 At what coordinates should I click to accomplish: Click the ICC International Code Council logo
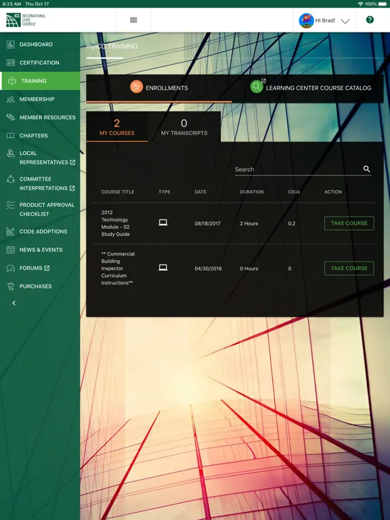pos(26,20)
